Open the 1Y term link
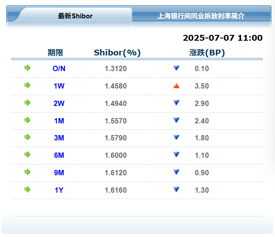 pyautogui.click(x=59, y=190)
